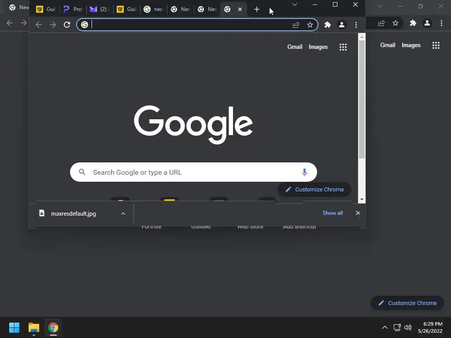Screen dimensions: 451x338
Task: Open Gmail in the background Chrome window
Action: pos(388,45)
